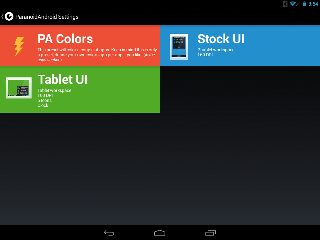Choose the PA Colors preset heading
Screen dimensions: 320x240
tap(65, 39)
